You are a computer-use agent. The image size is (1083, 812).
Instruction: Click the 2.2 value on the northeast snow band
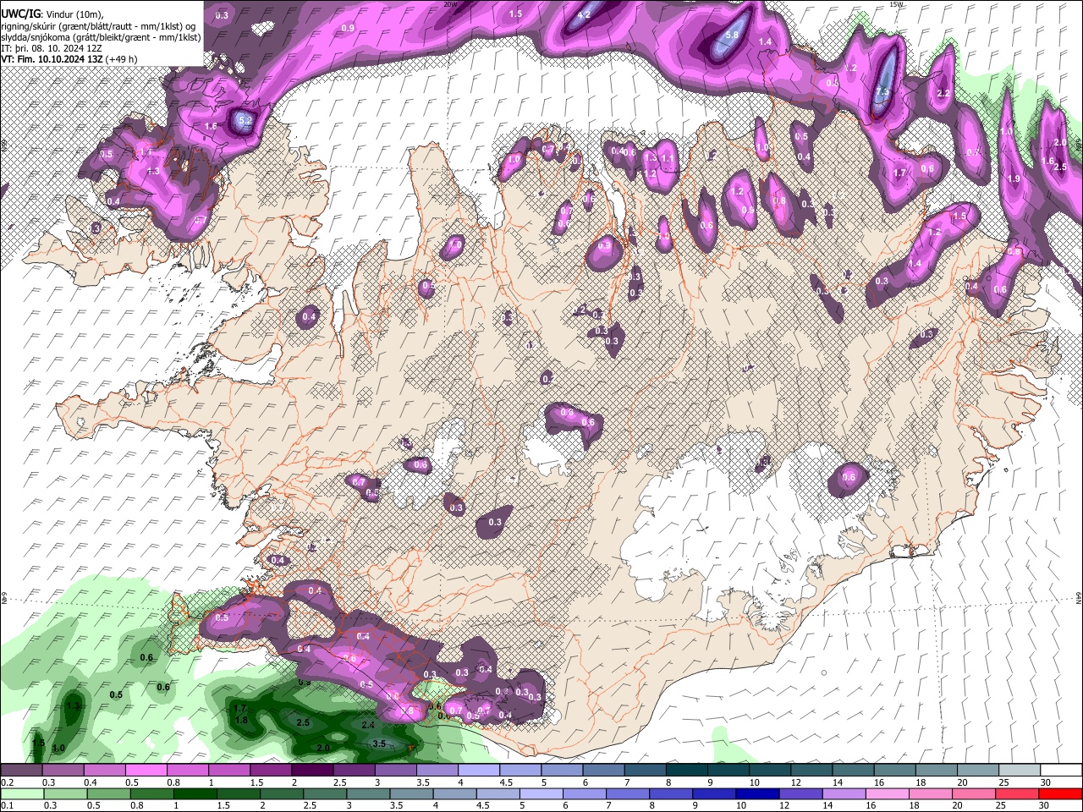click(944, 94)
